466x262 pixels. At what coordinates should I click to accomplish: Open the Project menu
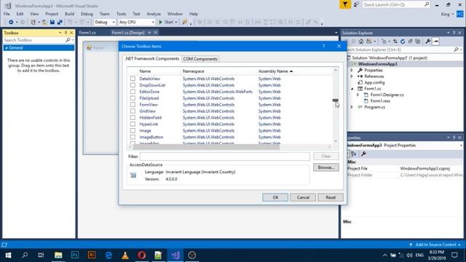coord(52,14)
